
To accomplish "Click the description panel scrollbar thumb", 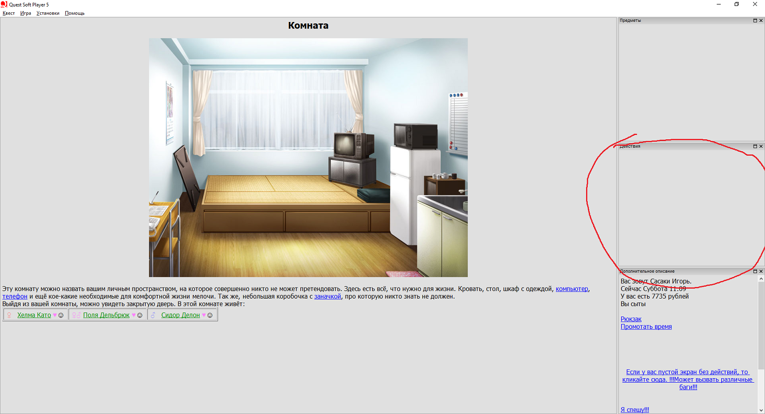I will tap(761, 326).
